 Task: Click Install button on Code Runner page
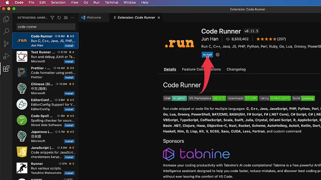tap(207, 55)
